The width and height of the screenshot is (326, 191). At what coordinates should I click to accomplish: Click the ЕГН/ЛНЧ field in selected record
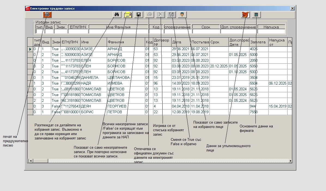click(78, 31)
